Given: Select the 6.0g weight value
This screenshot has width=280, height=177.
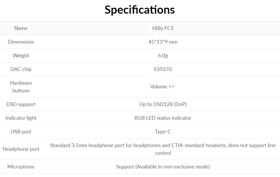Looking at the screenshot, I should (163, 56).
